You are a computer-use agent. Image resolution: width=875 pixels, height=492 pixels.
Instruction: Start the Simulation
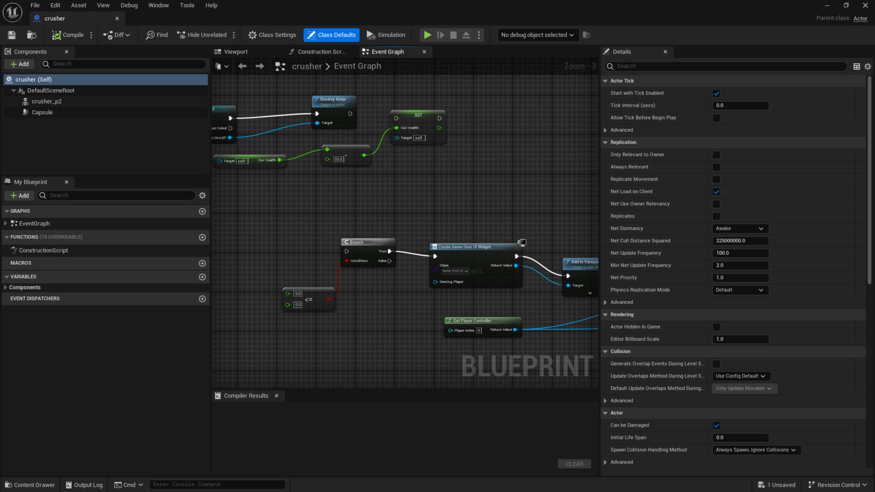click(x=386, y=35)
